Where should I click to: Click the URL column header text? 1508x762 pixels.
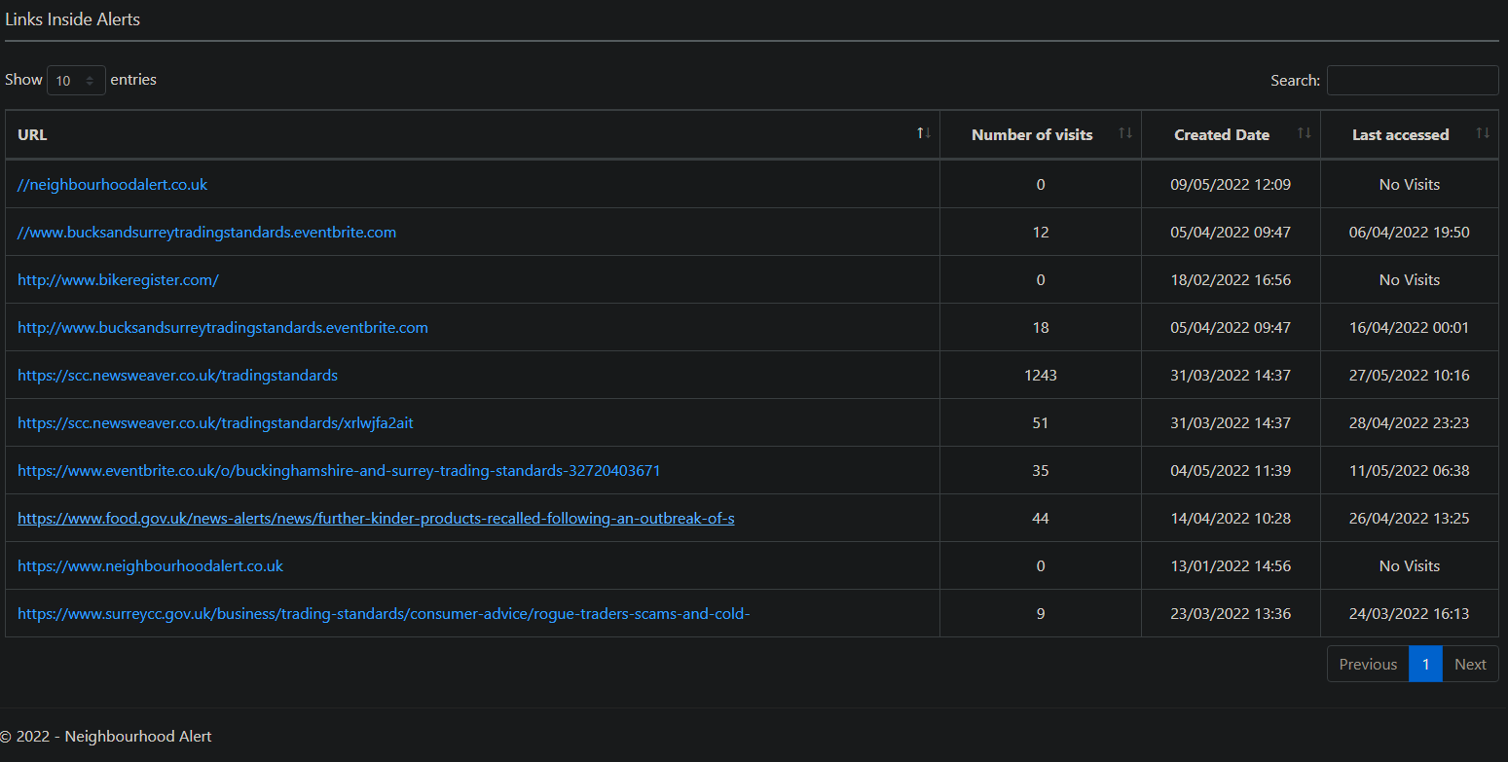pyautogui.click(x=32, y=135)
